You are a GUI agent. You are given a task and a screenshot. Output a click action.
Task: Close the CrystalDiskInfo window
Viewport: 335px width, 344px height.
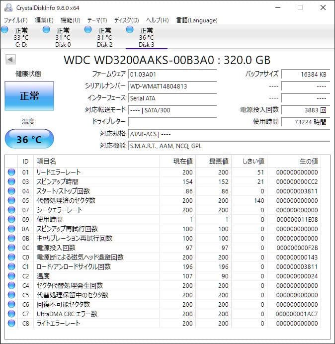(x=323, y=7)
